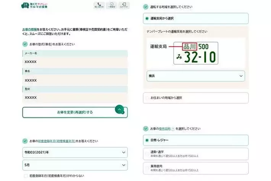Open phone inquiry (お問い合わせ) icon
This screenshot has height=181, width=271.
click(x=99, y=5)
